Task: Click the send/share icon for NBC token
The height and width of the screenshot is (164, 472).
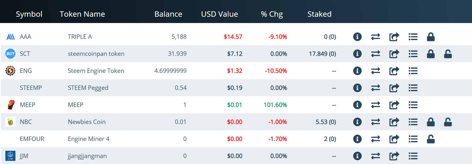Action: tap(394, 122)
